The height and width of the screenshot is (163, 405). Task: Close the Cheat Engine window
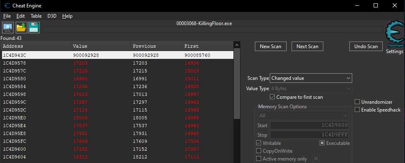pyautogui.click(x=394, y=5)
